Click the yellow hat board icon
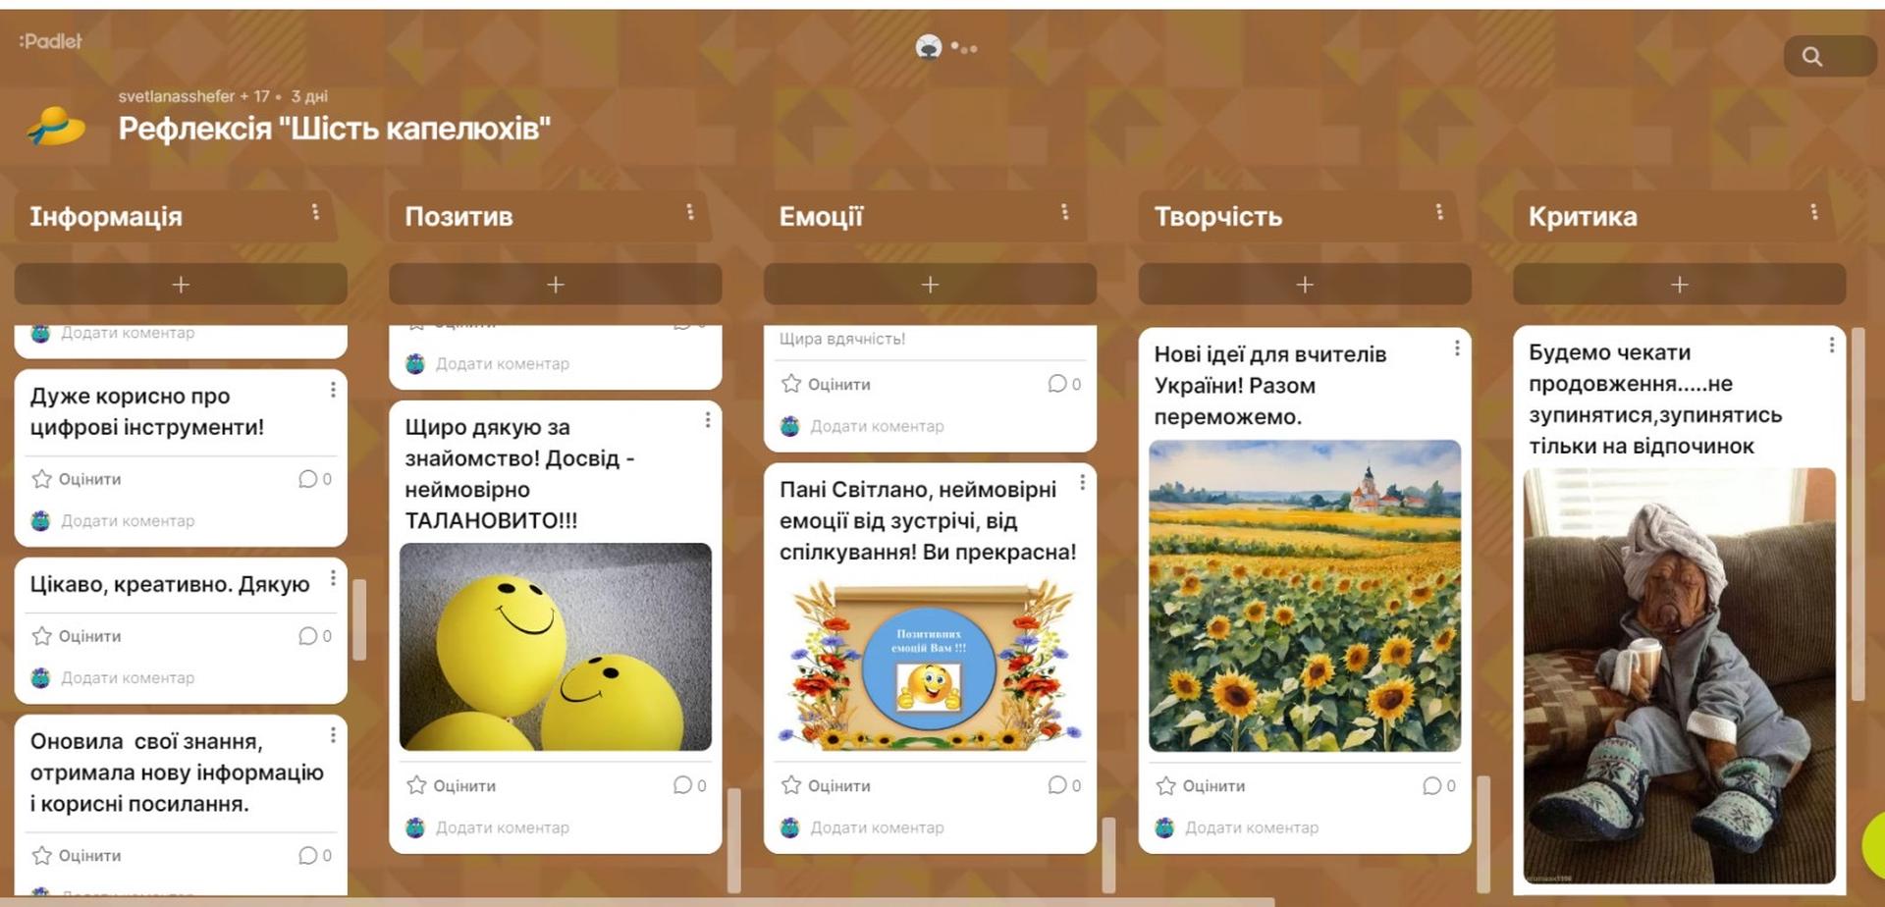Screen dimensions: 1885x907 pos(56,127)
